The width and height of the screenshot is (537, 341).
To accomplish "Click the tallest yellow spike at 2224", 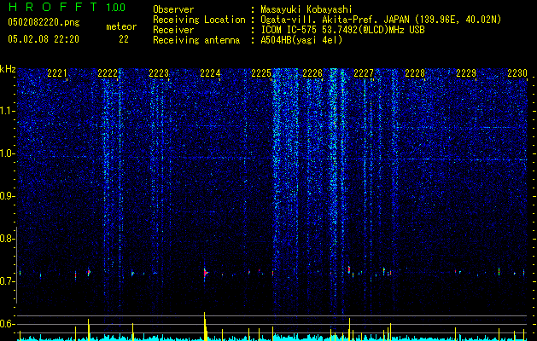I will point(204,326).
